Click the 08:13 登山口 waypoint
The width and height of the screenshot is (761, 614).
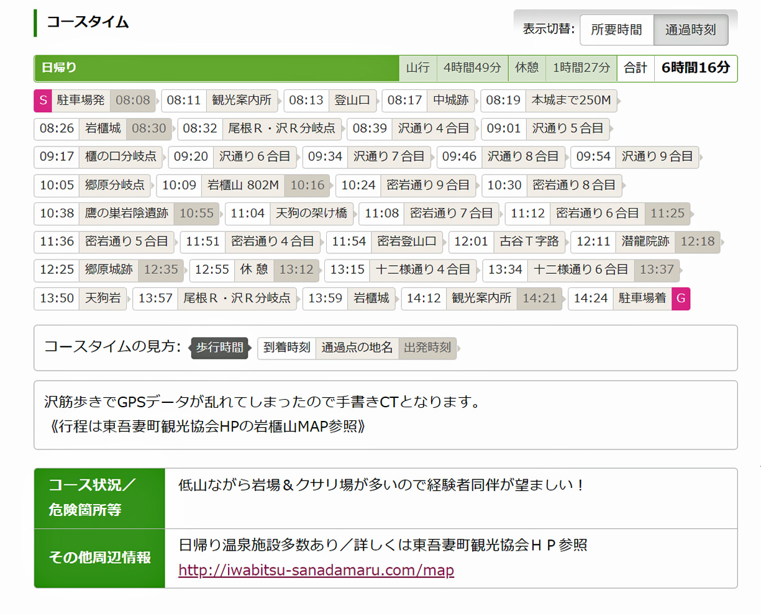(352, 101)
